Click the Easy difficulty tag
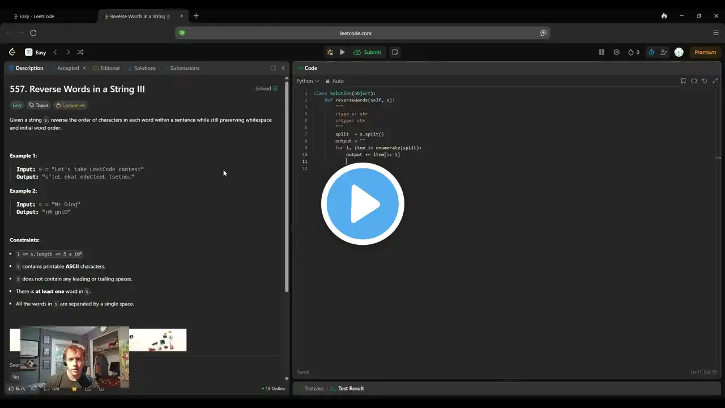This screenshot has width=725, height=408. (17, 105)
